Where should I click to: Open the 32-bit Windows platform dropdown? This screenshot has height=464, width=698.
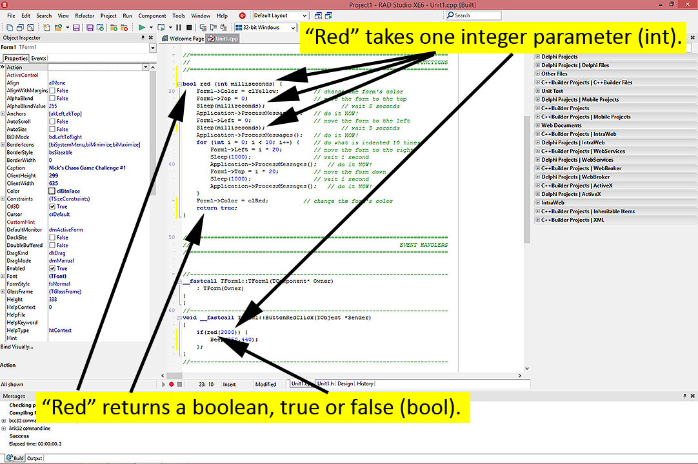point(293,28)
